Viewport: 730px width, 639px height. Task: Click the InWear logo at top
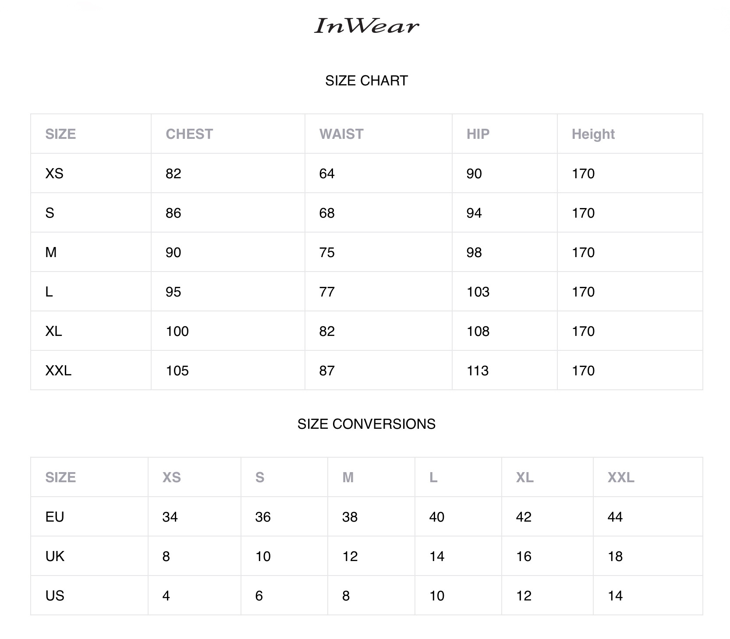coord(366,26)
